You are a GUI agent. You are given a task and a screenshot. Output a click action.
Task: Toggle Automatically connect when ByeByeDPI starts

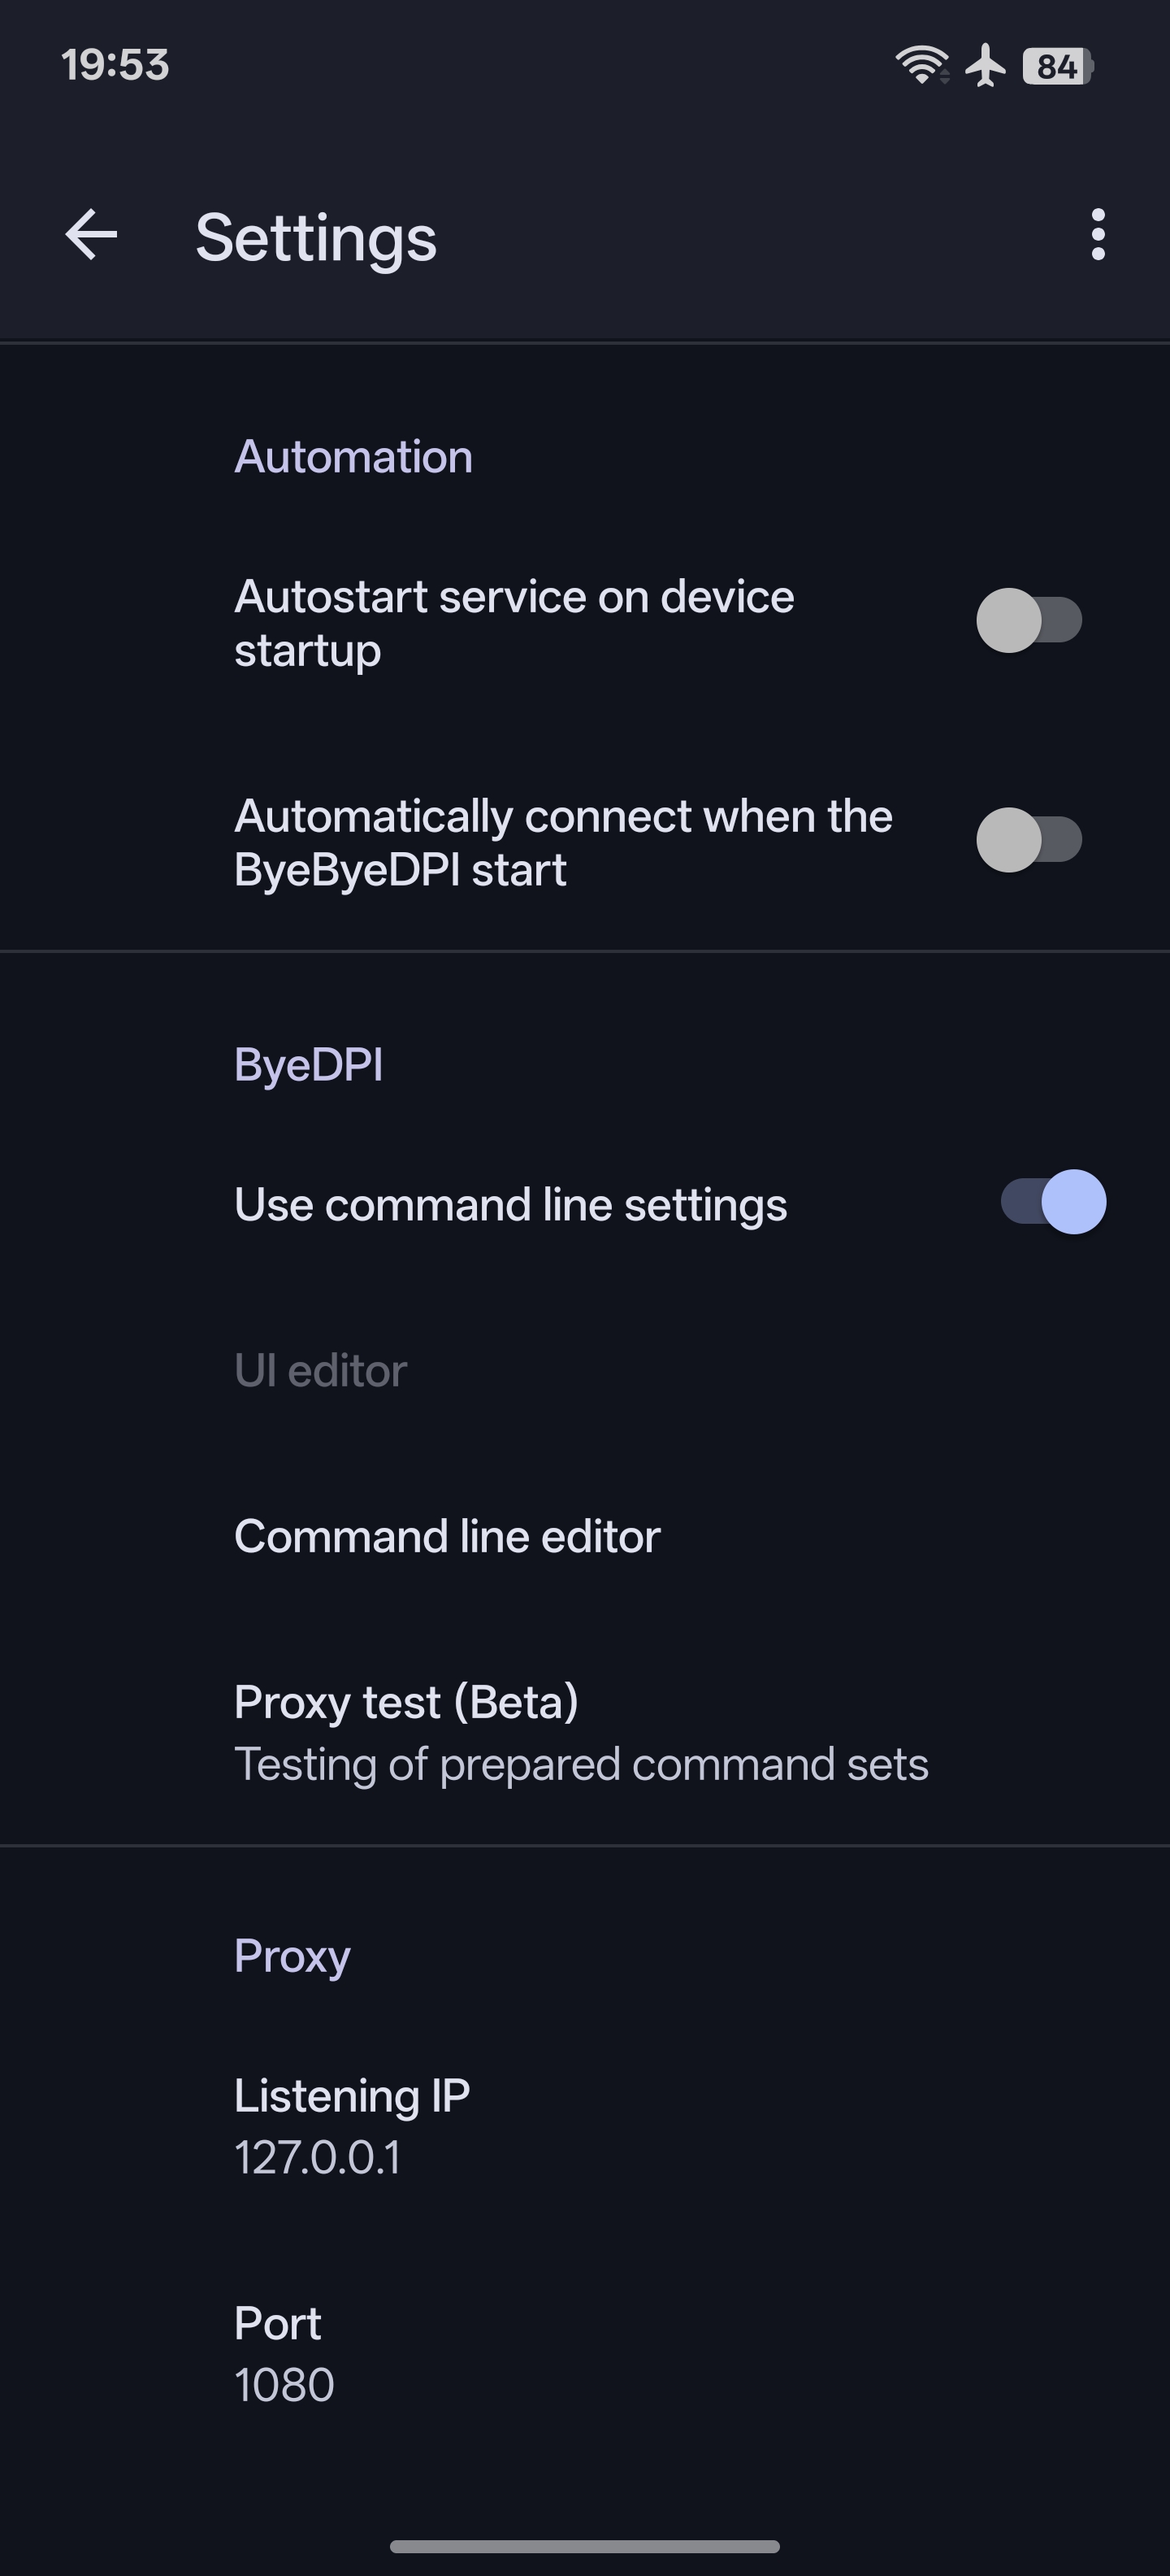coord(1028,840)
